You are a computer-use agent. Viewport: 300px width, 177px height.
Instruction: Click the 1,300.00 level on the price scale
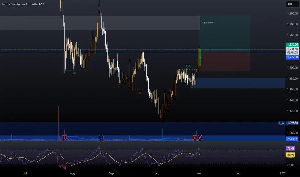point(292,14)
